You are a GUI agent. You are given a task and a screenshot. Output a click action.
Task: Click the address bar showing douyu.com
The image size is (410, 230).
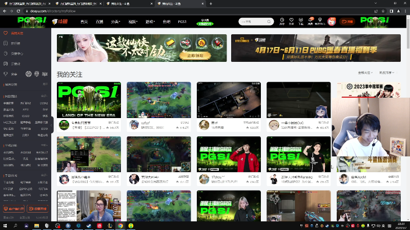[x=199, y=11]
